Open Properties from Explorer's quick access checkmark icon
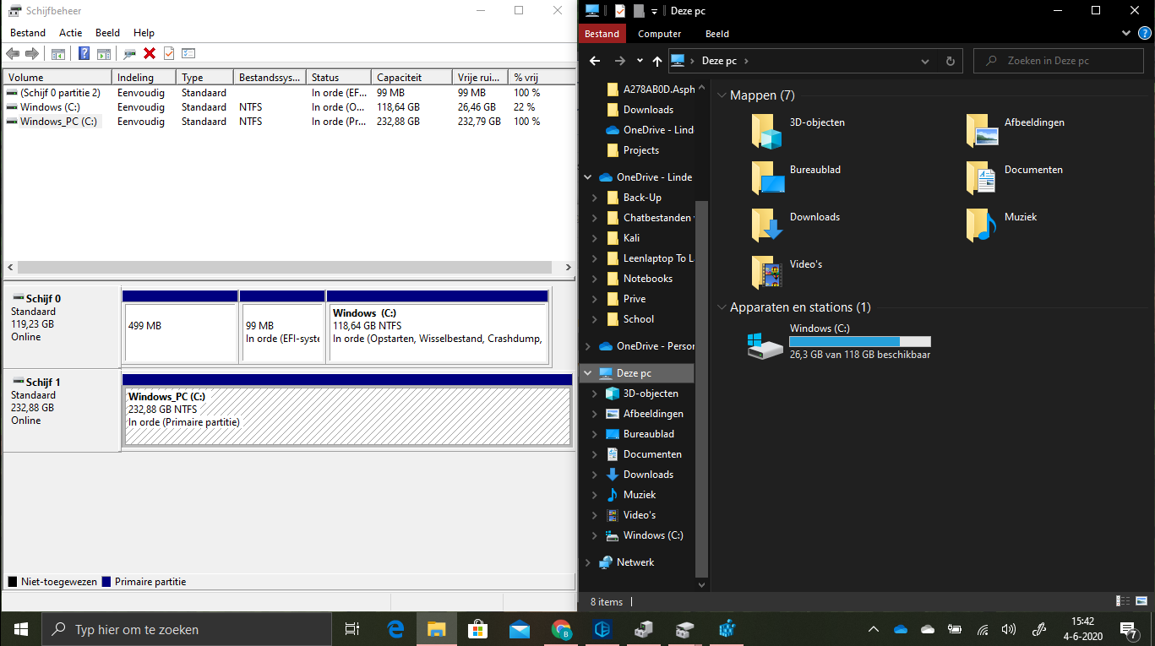The image size is (1155, 646). point(619,10)
